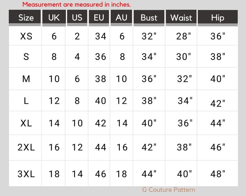Select the 3XL hip value 48"
The width and height of the screenshot is (246, 196).
pos(217,174)
